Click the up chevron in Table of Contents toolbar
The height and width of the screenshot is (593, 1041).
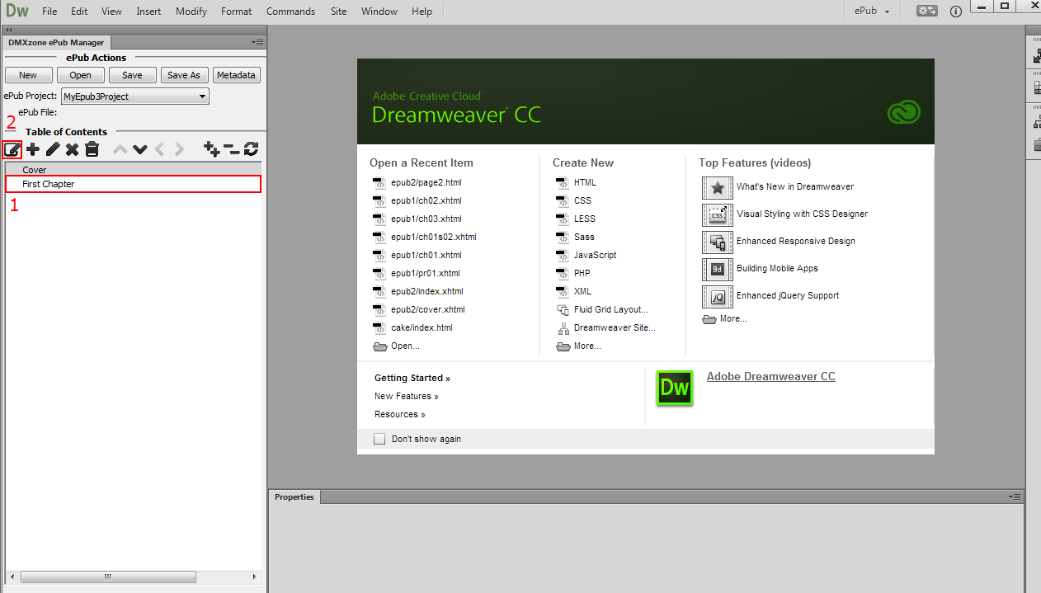120,149
